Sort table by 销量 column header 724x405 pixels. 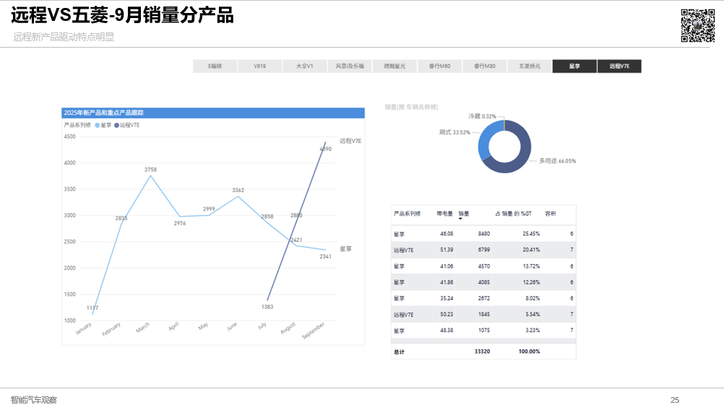pyautogui.click(x=464, y=214)
